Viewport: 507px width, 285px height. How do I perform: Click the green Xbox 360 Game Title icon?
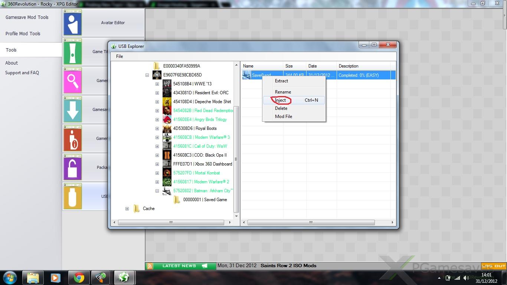[72, 52]
